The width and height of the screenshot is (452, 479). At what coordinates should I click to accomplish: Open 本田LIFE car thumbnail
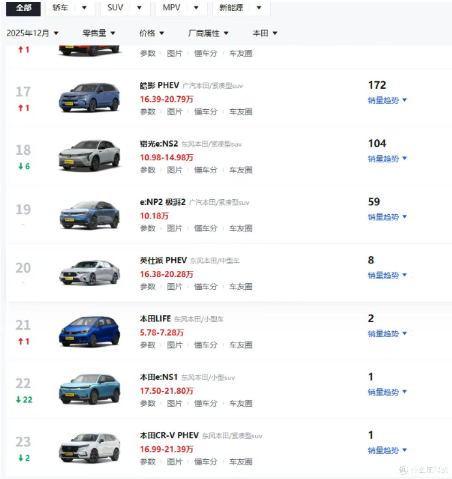pos(89,332)
